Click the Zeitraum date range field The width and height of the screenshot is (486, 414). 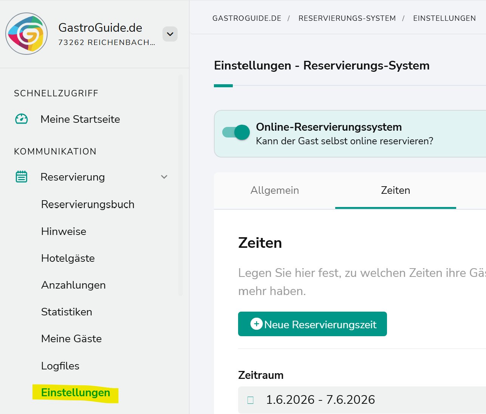pyautogui.click(x=362, y=400)
